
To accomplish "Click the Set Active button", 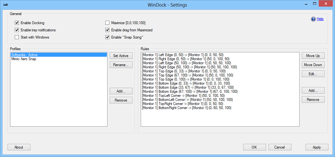I will [x=121, y=56].
